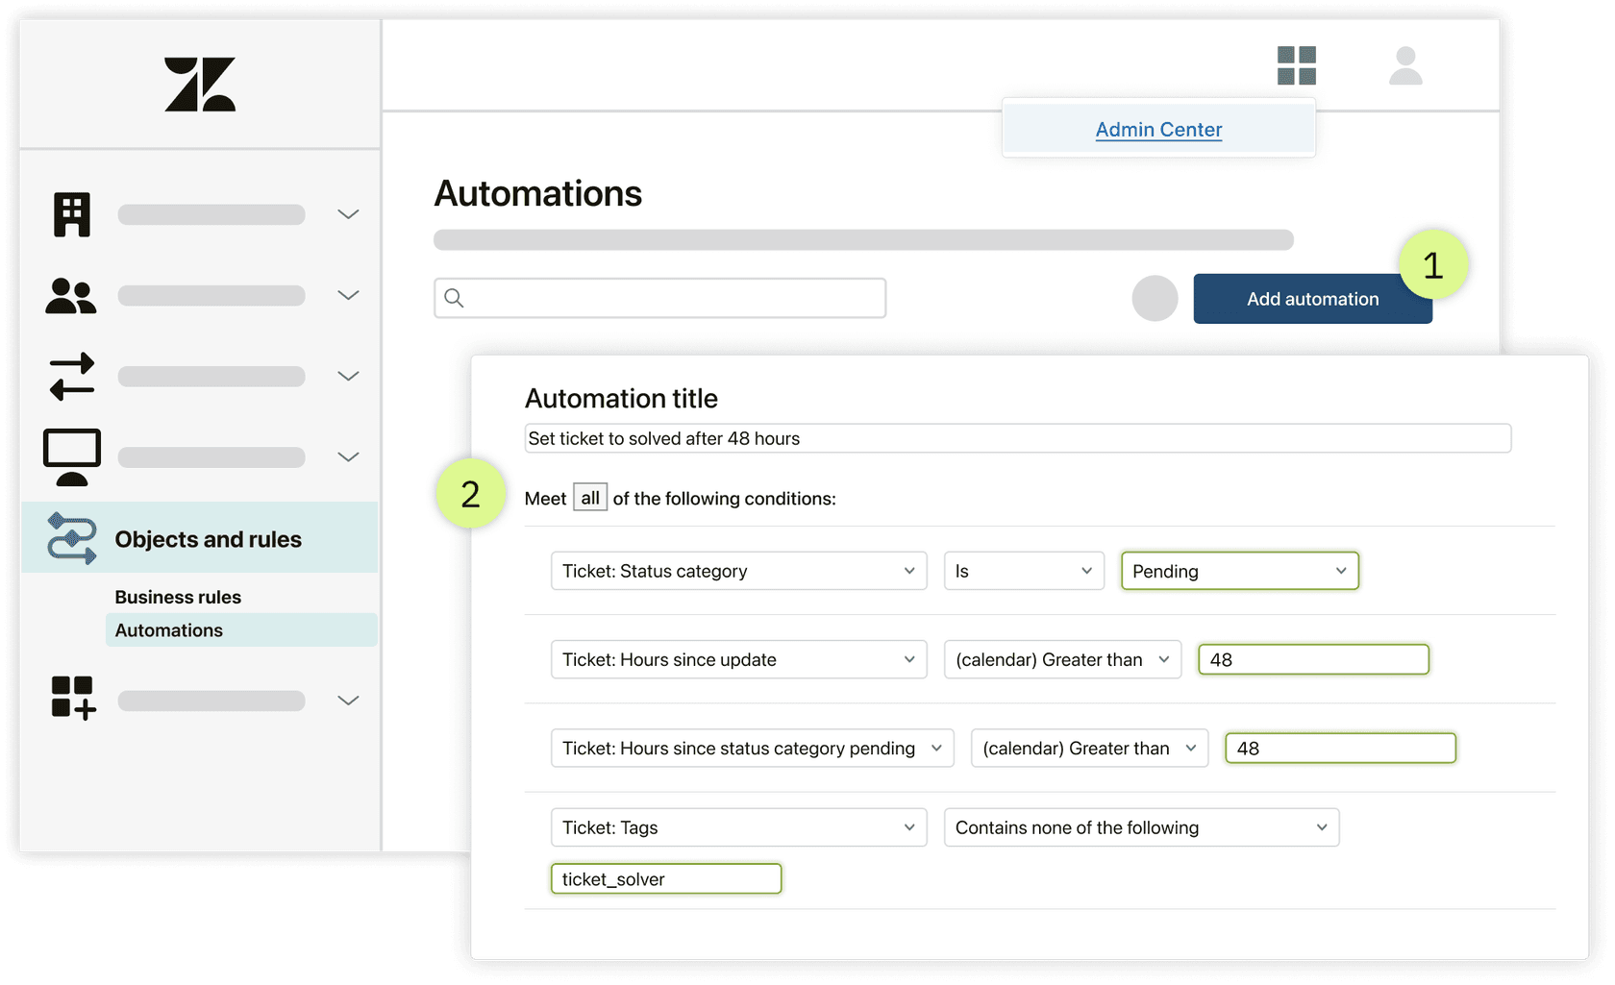Image resolution: width=1615 pixels, height=985 pixels.
Task: Open the "Contains none of the following" dropdown
Action: [1140, 827]
